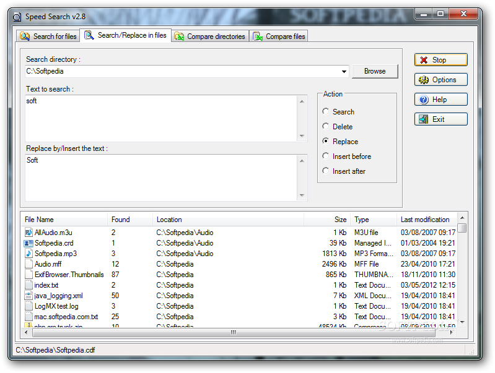Select the Insert after radio button
Screen dimensions: 495x373
tap(325, 171)
